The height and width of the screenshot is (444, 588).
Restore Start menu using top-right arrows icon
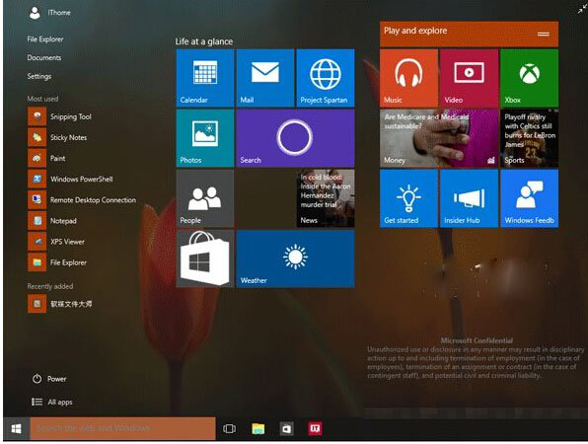click(582, 10)
